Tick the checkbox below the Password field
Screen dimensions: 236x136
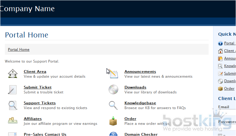[x=220, y=135]
